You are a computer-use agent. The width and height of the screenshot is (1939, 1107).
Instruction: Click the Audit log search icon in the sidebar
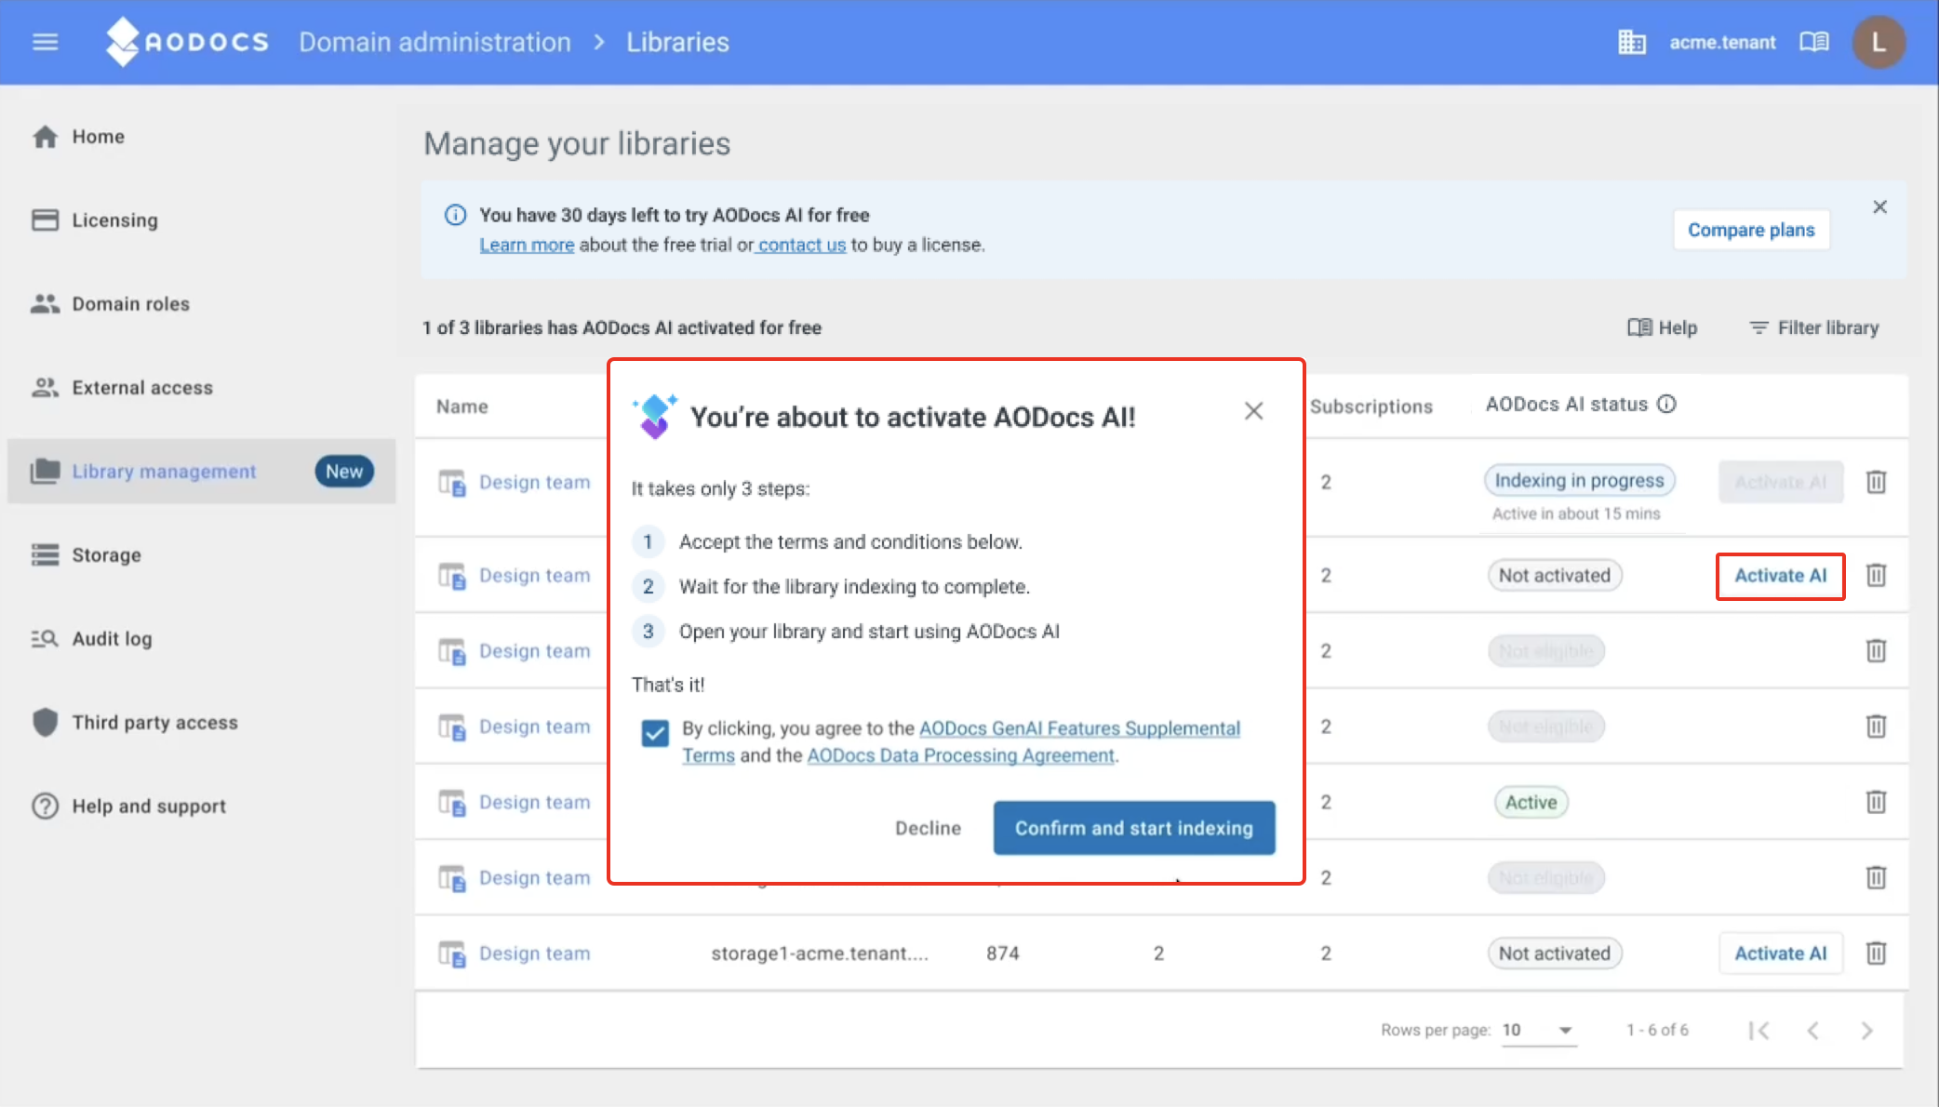tap(45, 639)
